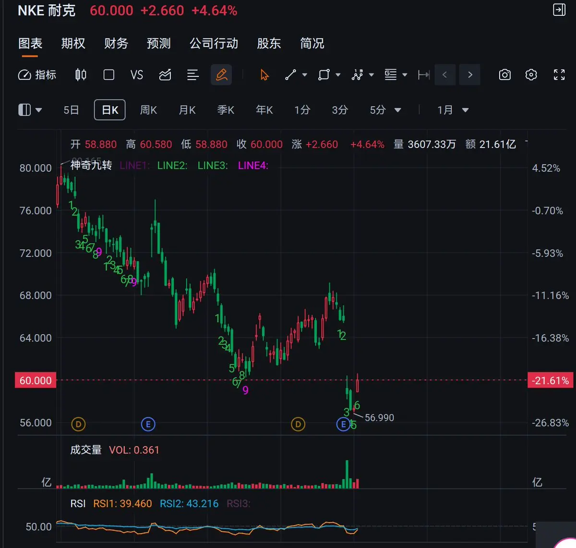Click the 1月 range label

(445, 110)
